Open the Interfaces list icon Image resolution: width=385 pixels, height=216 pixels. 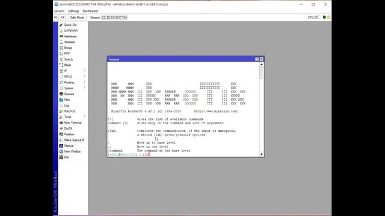click(61, 36)
